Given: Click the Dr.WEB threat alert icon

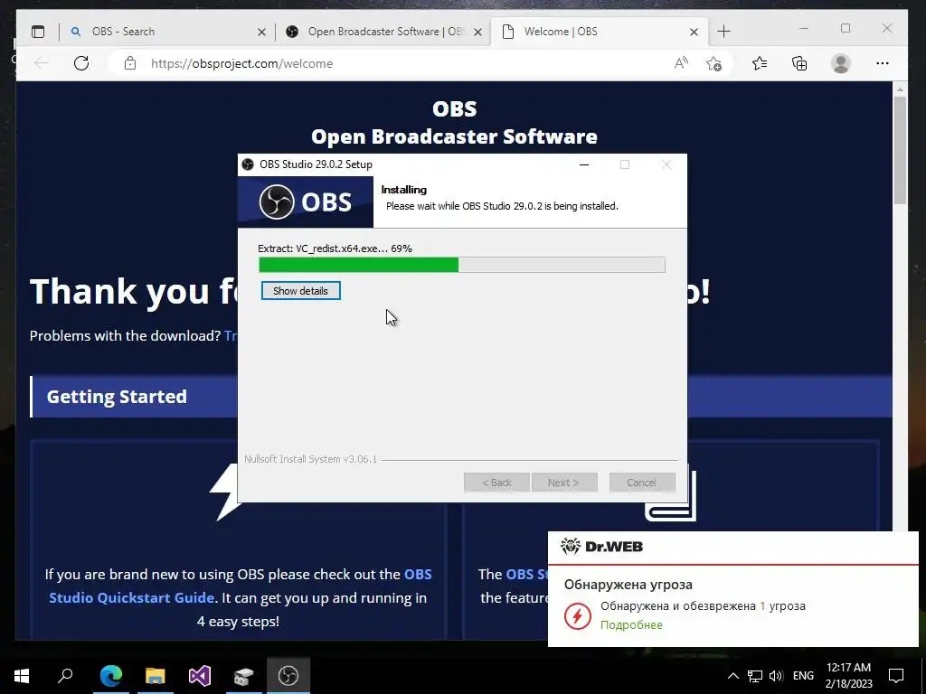Looking at the screenshot, I should [577, 616].
